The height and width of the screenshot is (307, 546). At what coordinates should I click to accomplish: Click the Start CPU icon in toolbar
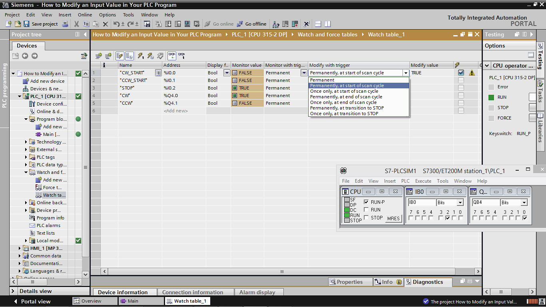[x=285, y=24]
